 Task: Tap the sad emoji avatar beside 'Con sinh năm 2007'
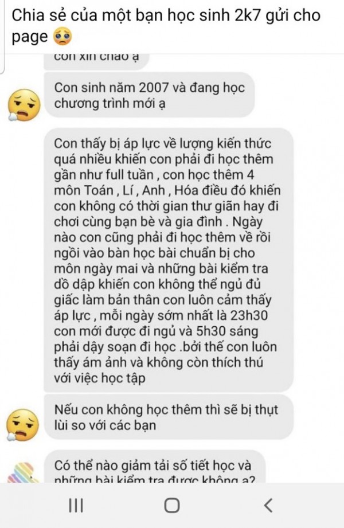click(24, 105)
